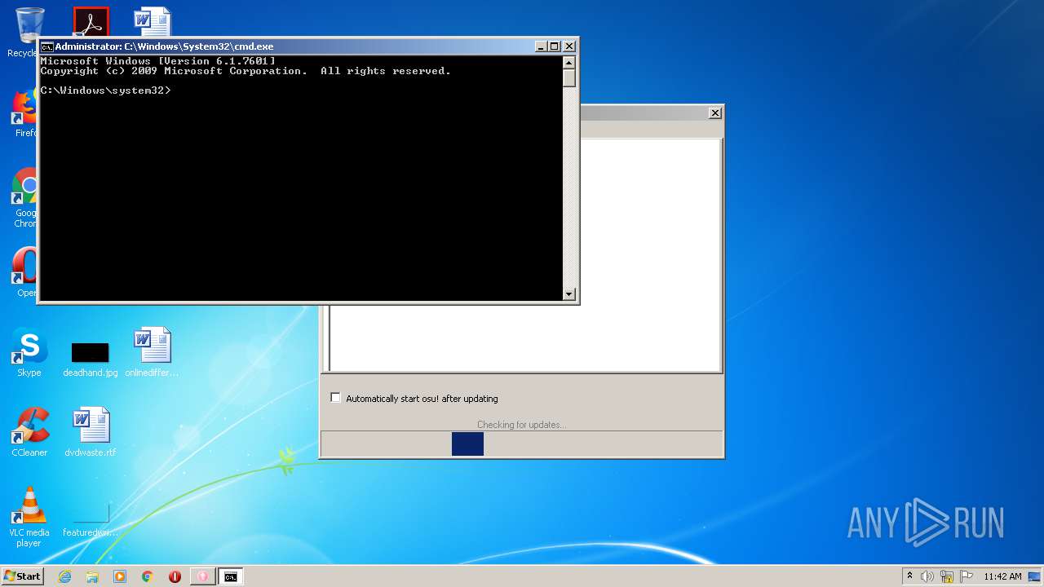Maximize the cmd.exe window
Image resolution: width=1044 pixels, height=587 pixels.
555,46
